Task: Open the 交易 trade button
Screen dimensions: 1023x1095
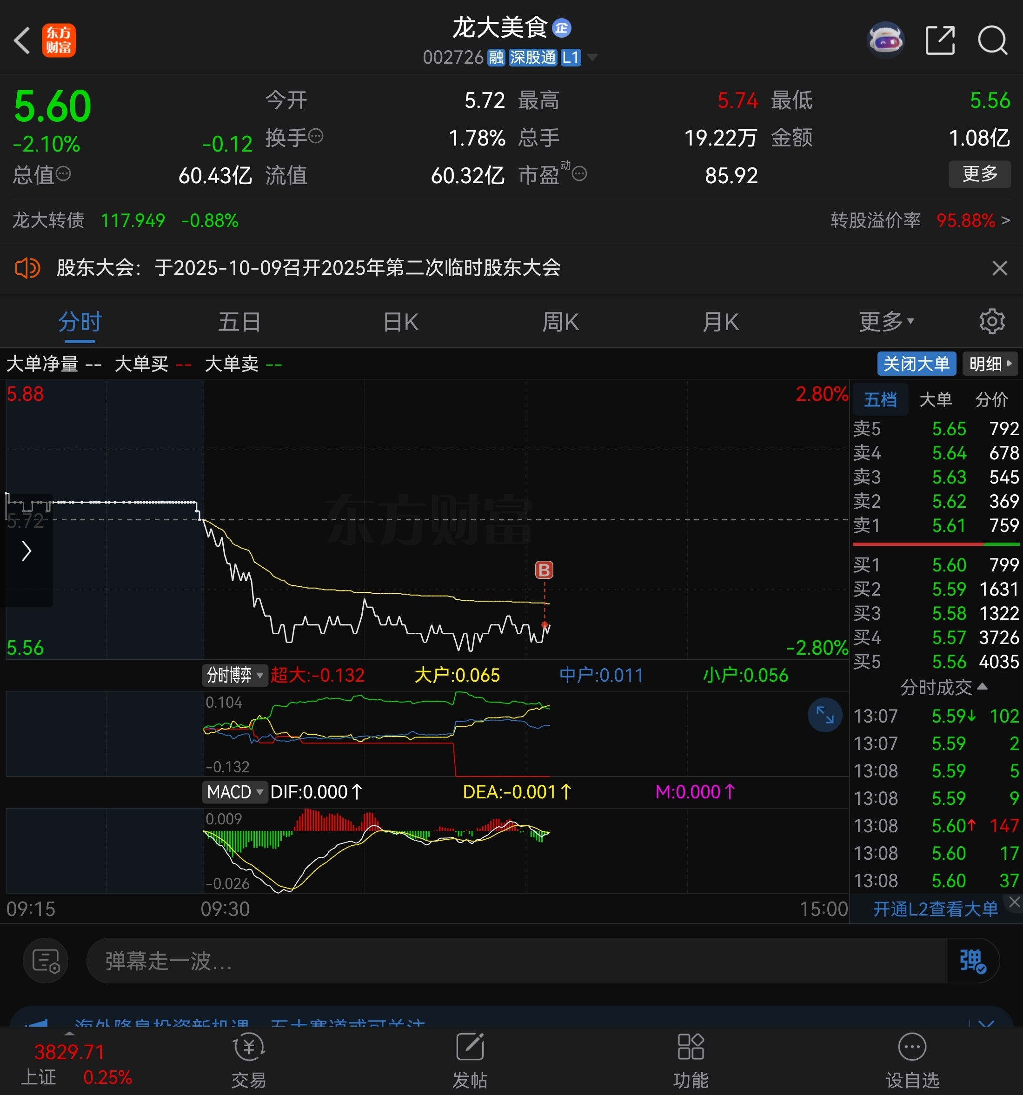Action: coord(249,1061)
